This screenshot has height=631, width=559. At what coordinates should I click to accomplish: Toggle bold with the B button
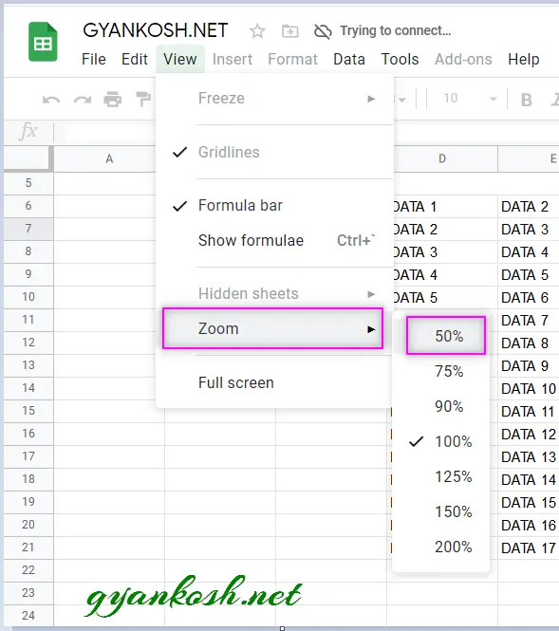527,100
